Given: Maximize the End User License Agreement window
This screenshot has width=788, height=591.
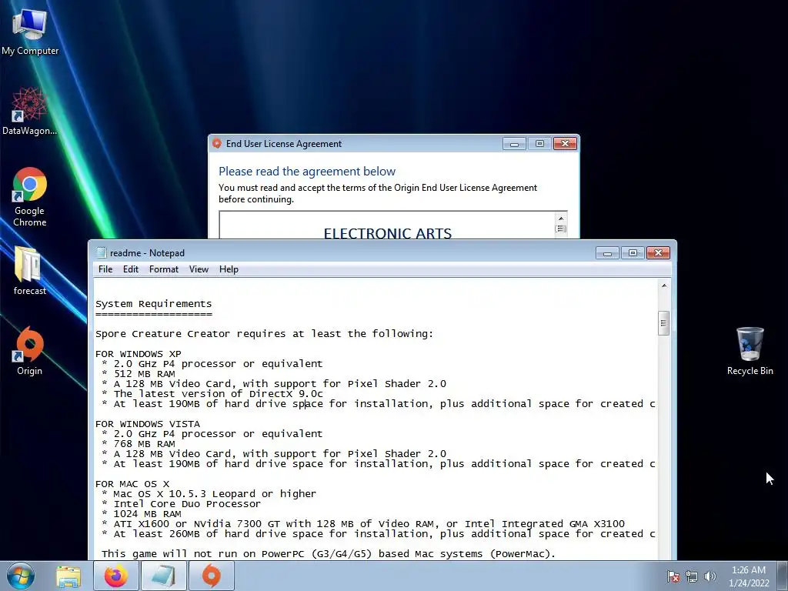Looking at the screenshot, I should click(x=539, y=144).
